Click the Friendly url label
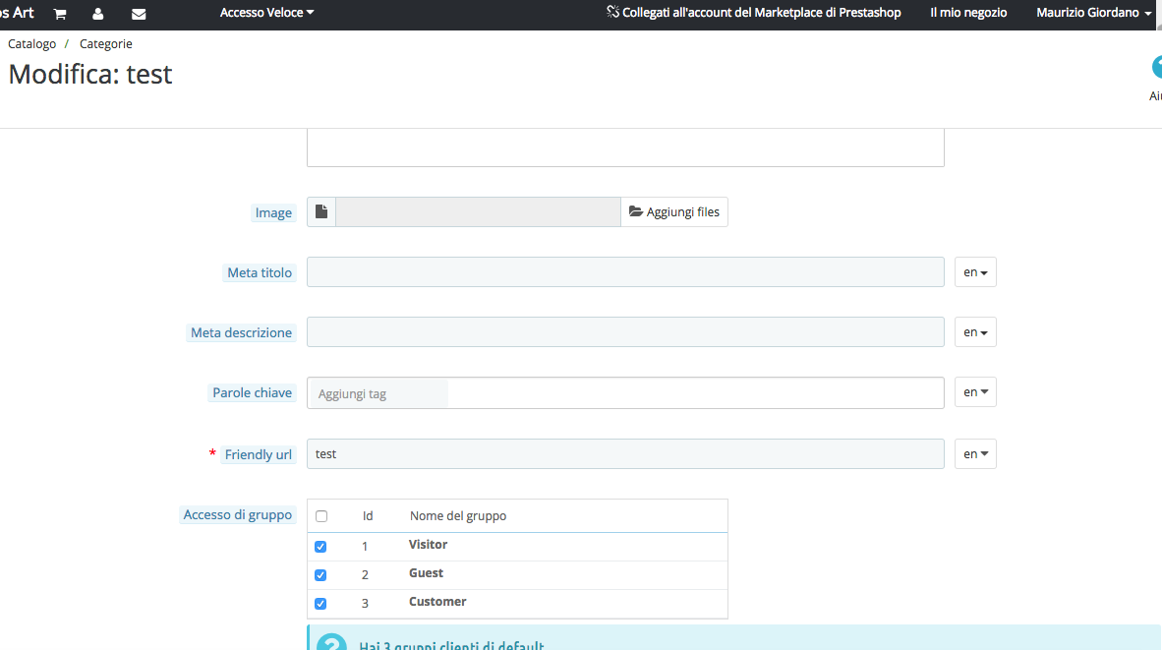 pyautogui.click(x=258, y=454)
